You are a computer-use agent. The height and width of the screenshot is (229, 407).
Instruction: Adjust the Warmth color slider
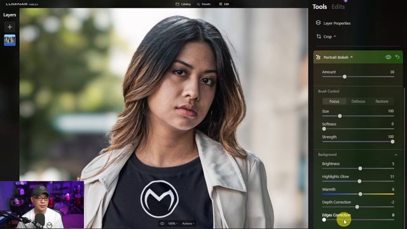[x=361, y=194]
